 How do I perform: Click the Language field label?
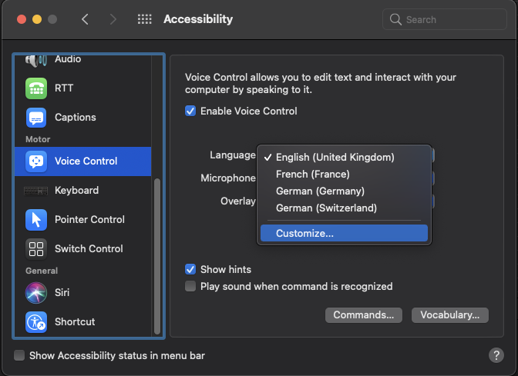233,155
